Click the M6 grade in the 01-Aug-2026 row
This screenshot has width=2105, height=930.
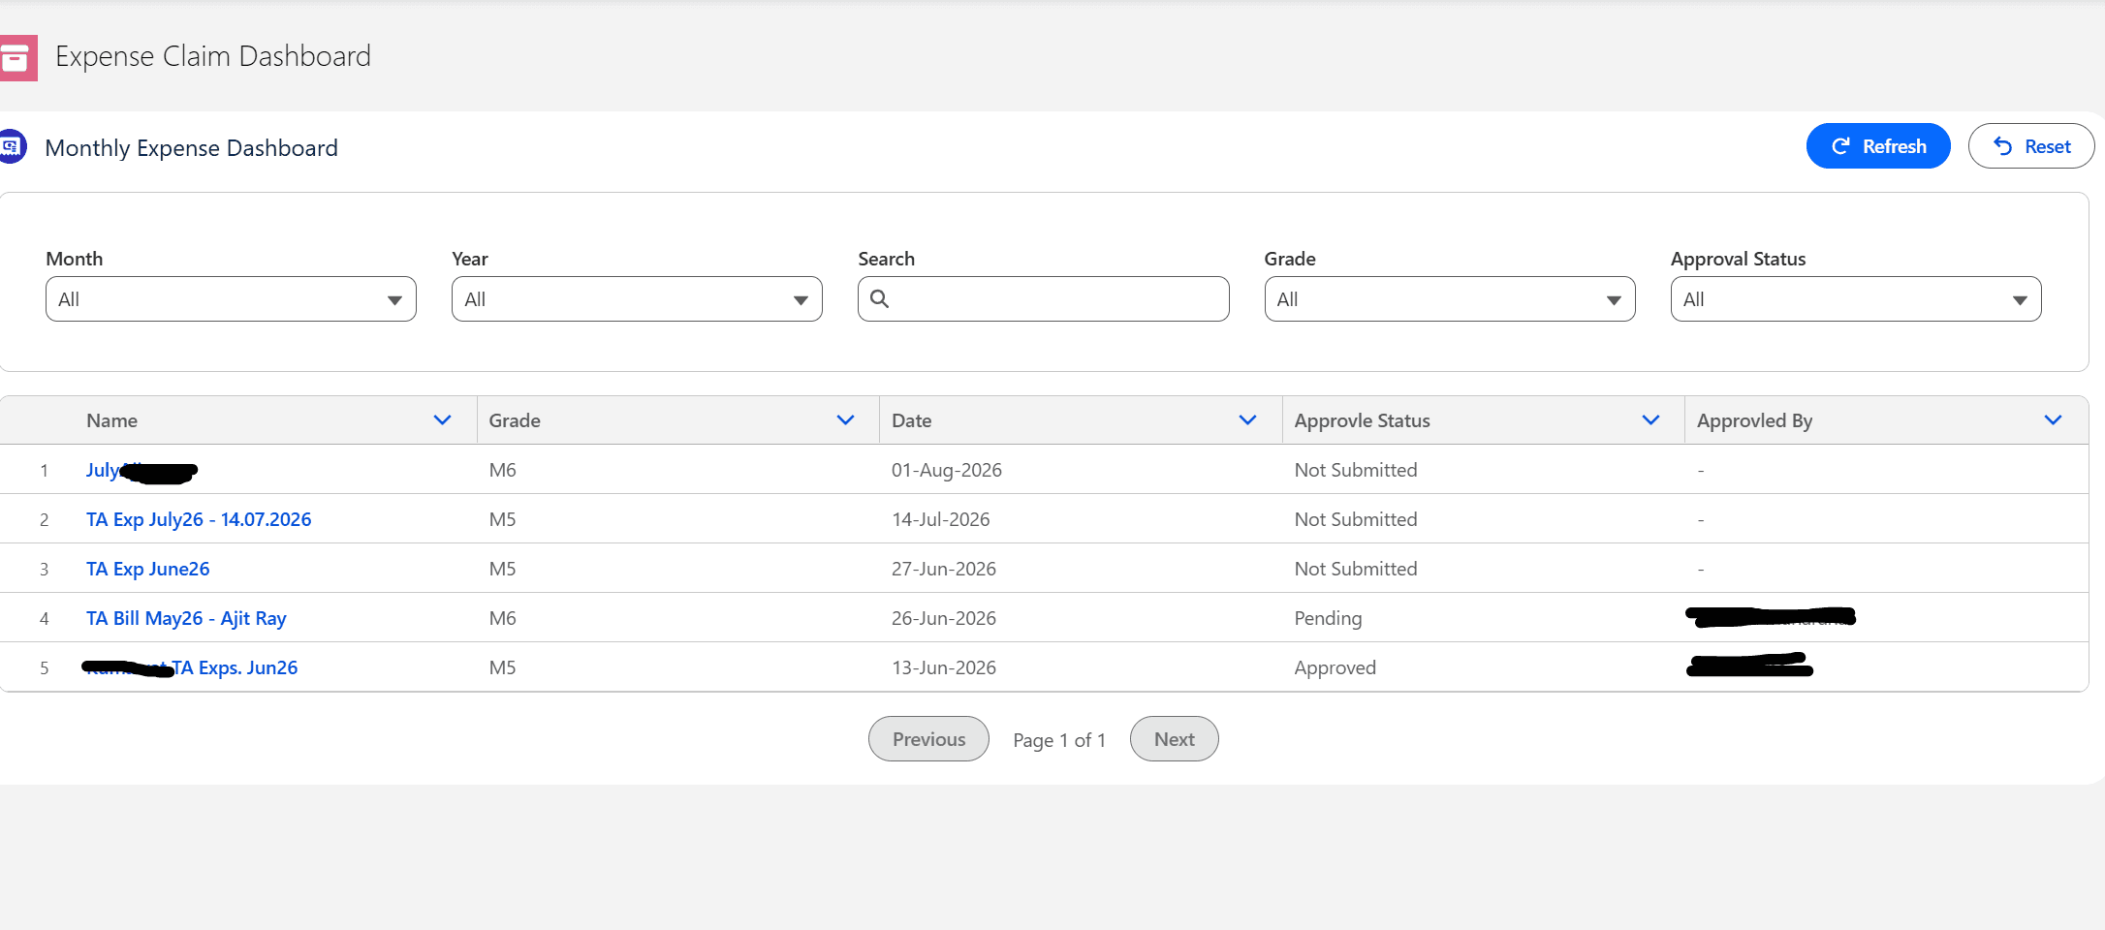[503, 470]
